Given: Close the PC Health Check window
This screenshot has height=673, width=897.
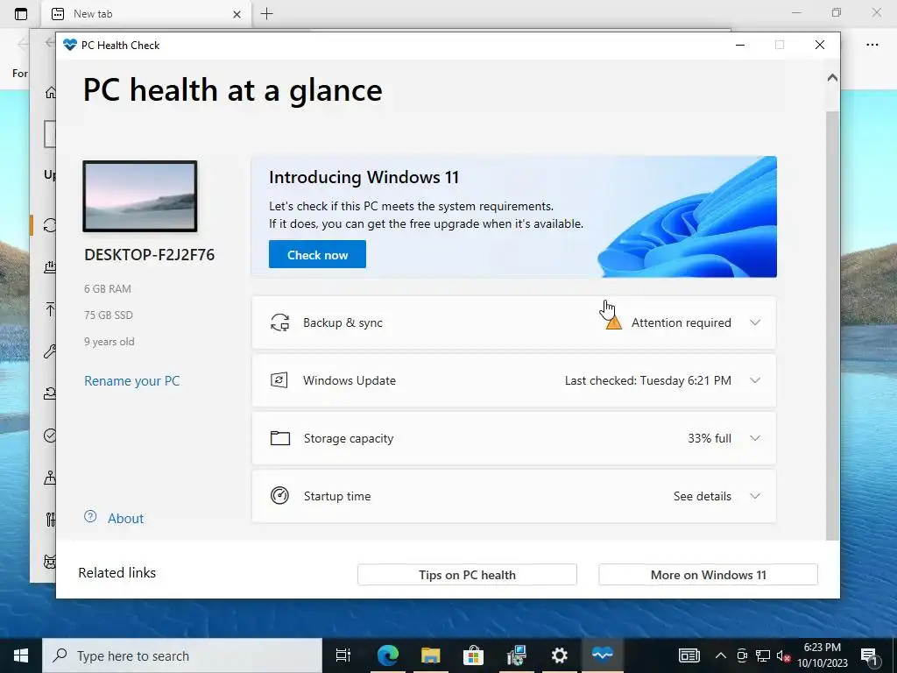Looking at the screenshot, I should point(819,45).
